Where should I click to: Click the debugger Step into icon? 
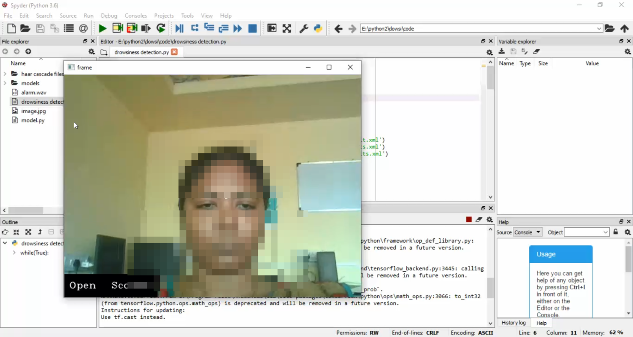(x=209, y=28)
